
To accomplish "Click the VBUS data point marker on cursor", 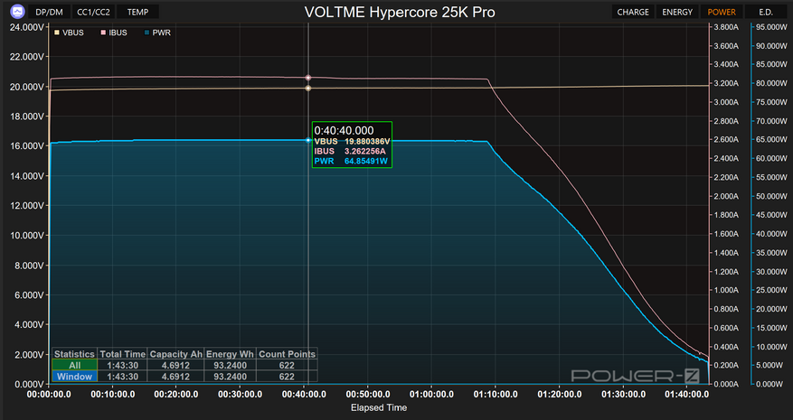I will [x=308, y=89].
